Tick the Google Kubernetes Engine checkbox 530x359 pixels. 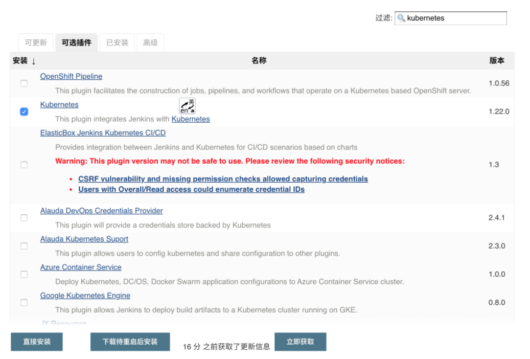(x=24, y=302)
